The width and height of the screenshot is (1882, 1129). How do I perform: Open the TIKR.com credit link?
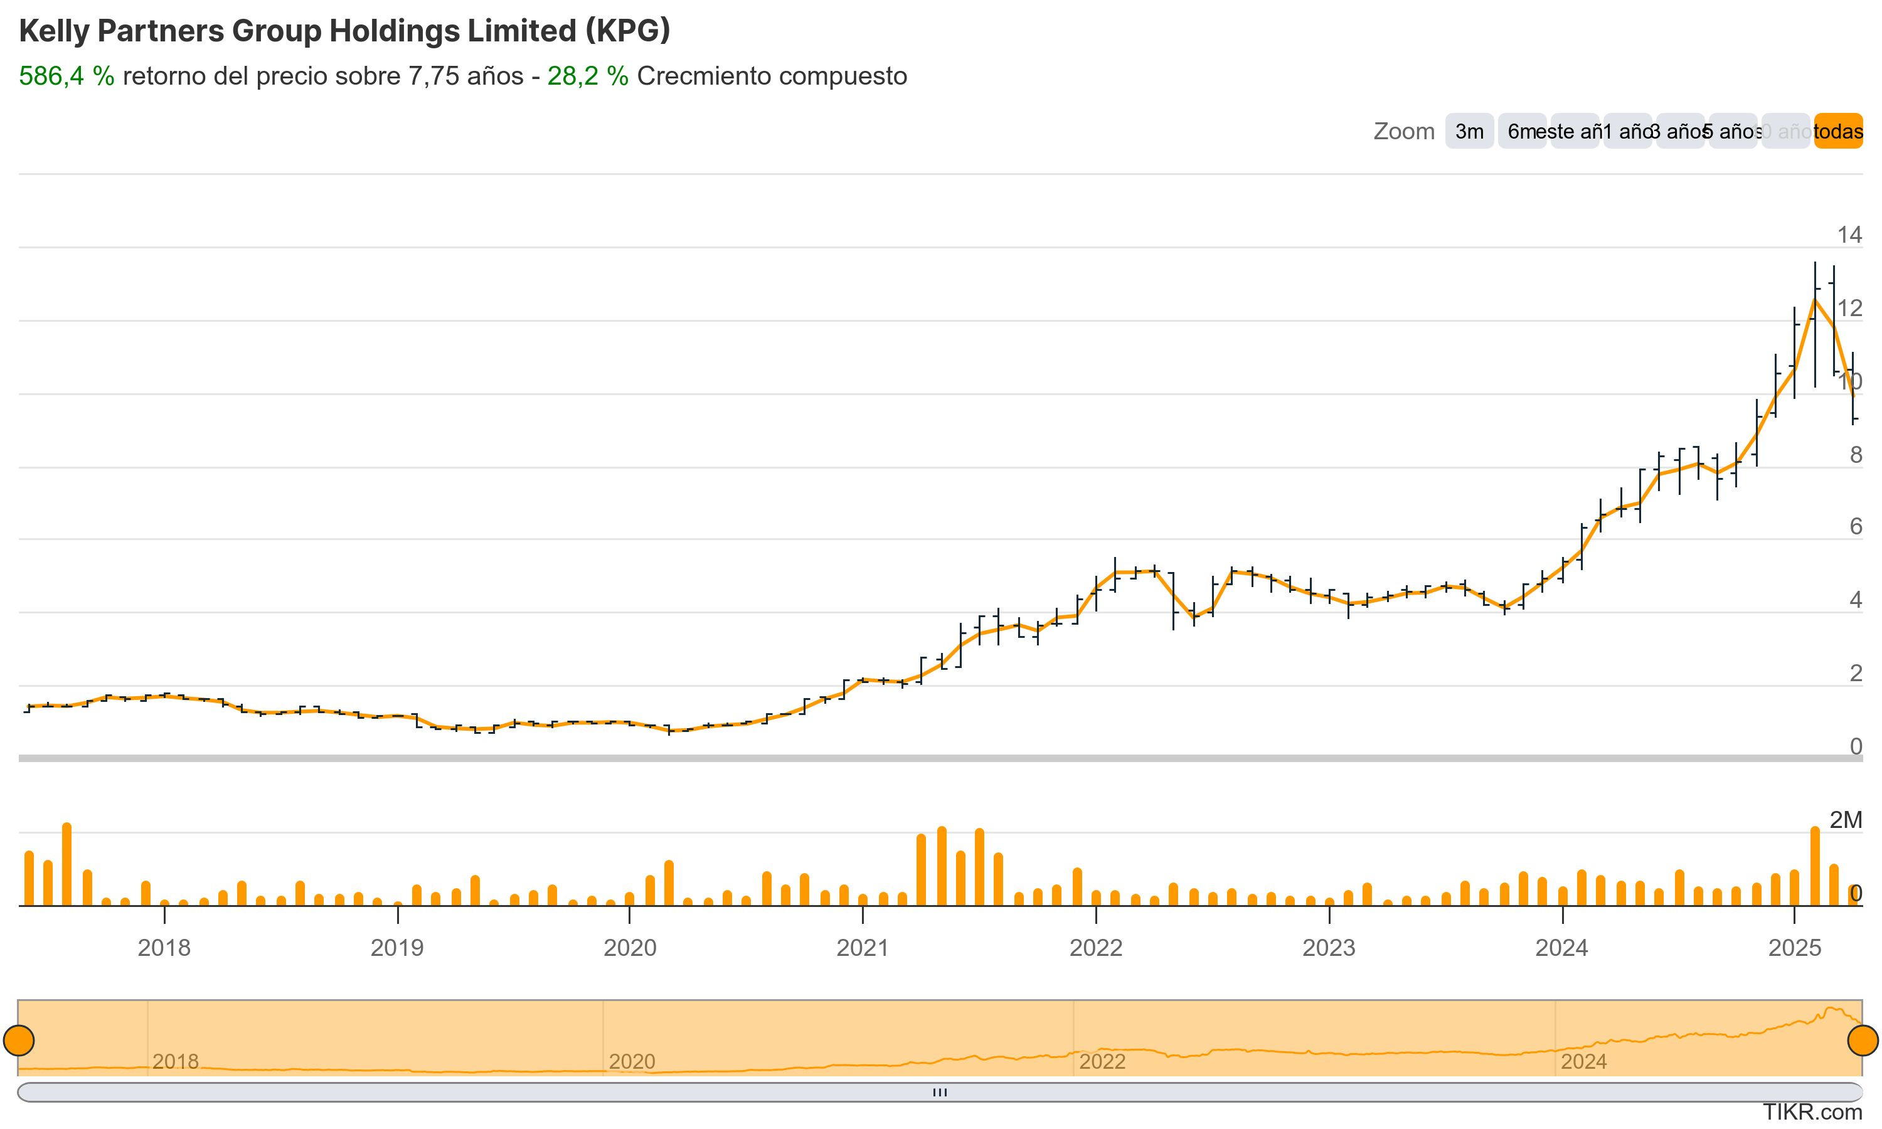tap(1813, 1112)
